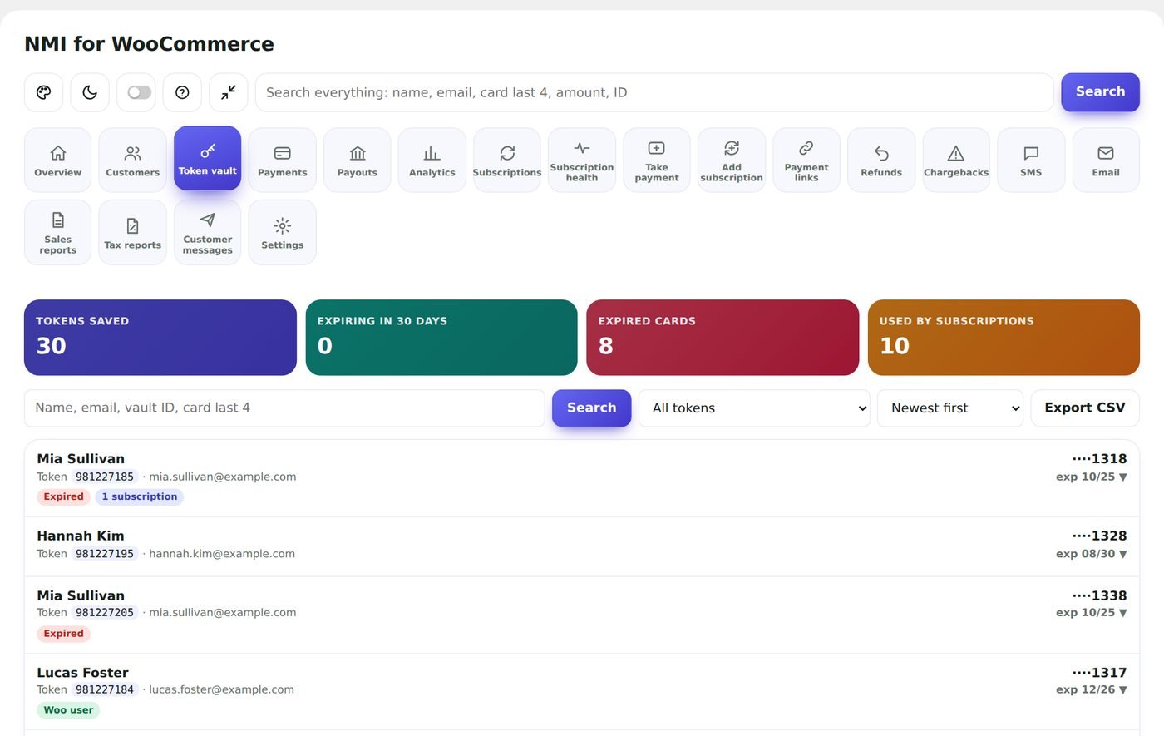Viewport: 1164px width, 736px height.
Task: Click the Export CSV button
Action: point(1085,408)
